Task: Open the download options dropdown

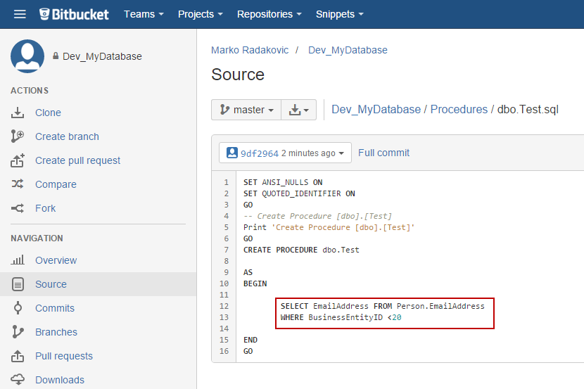Action: tap(299, 110)
